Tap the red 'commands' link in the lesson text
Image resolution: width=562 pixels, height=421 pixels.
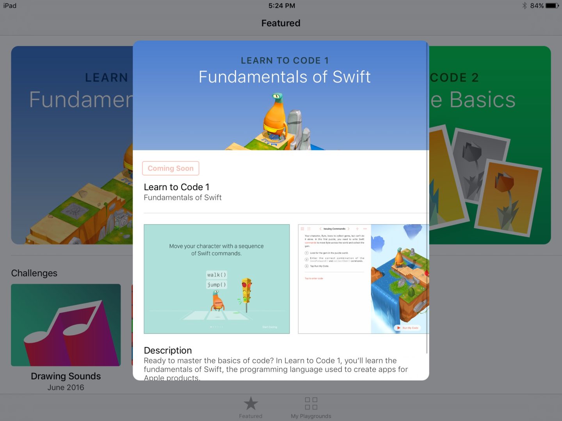pos(310,242)
